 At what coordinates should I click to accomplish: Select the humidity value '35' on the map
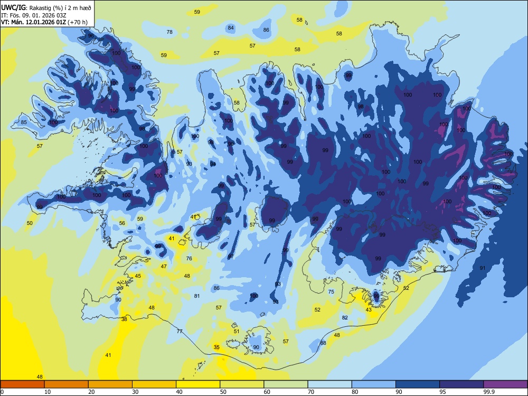(216, 347)
